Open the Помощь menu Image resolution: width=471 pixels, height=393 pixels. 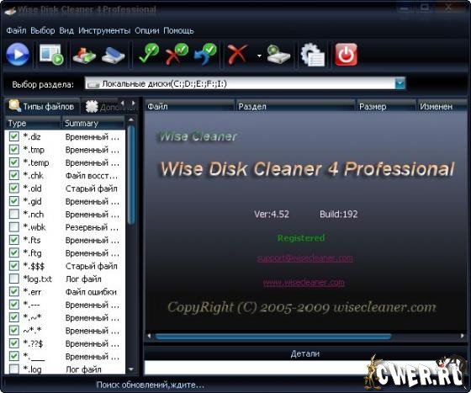[178, 30]
